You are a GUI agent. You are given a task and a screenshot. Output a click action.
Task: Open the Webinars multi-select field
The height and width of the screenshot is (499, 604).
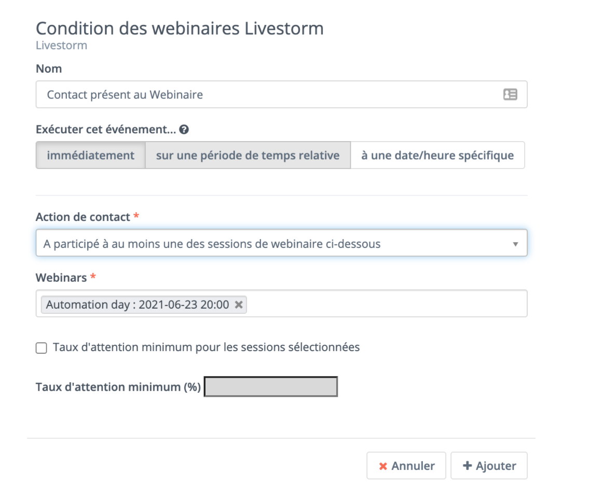[282, 304]
